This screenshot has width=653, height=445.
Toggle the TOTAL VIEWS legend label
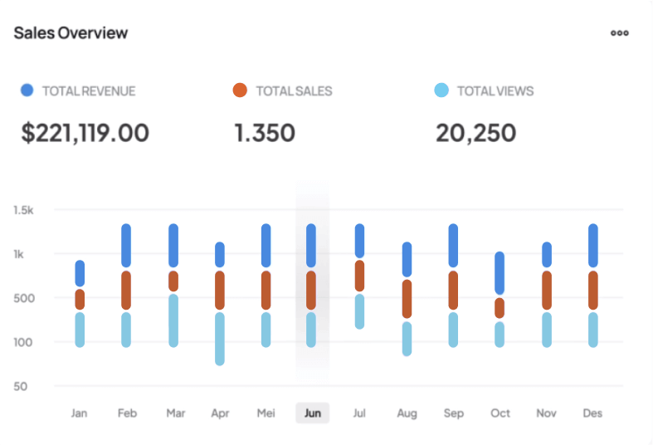click(495, 91)
